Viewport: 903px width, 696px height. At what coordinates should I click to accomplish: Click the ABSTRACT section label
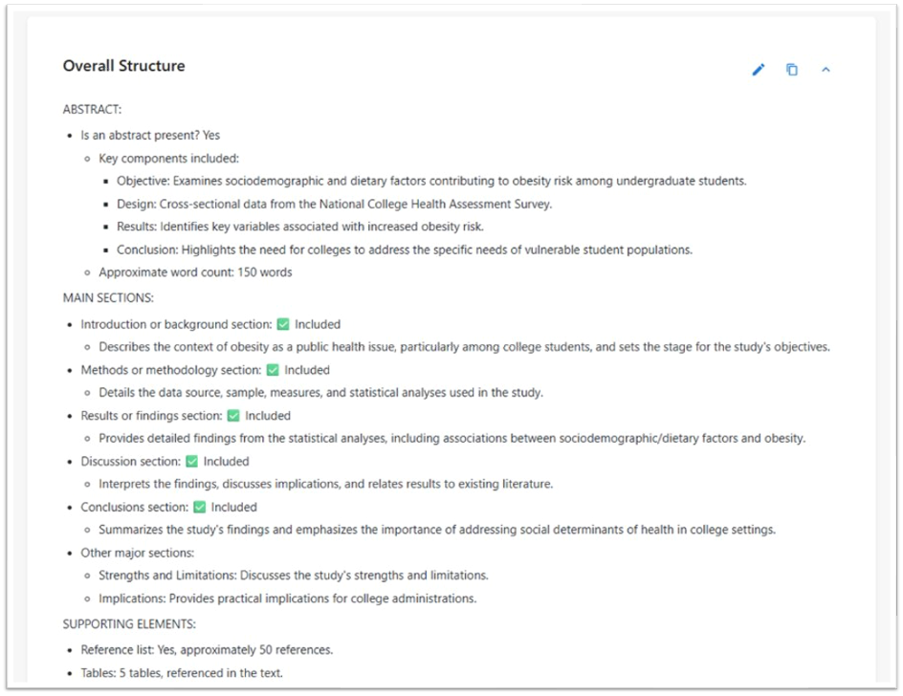pyautogui.click(x=92, y=109)
